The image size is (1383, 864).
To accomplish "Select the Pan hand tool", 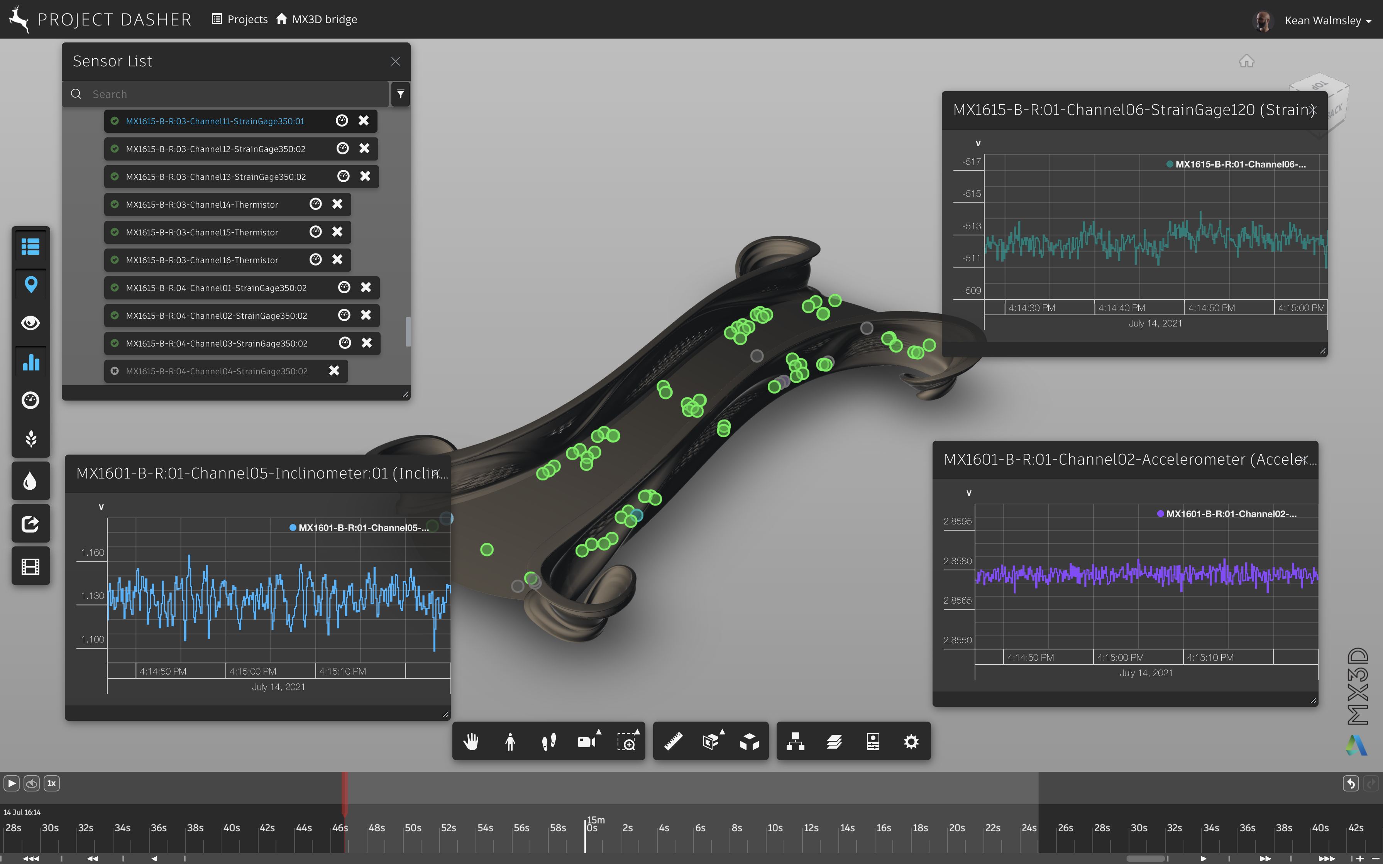I will tap(471, 742).
